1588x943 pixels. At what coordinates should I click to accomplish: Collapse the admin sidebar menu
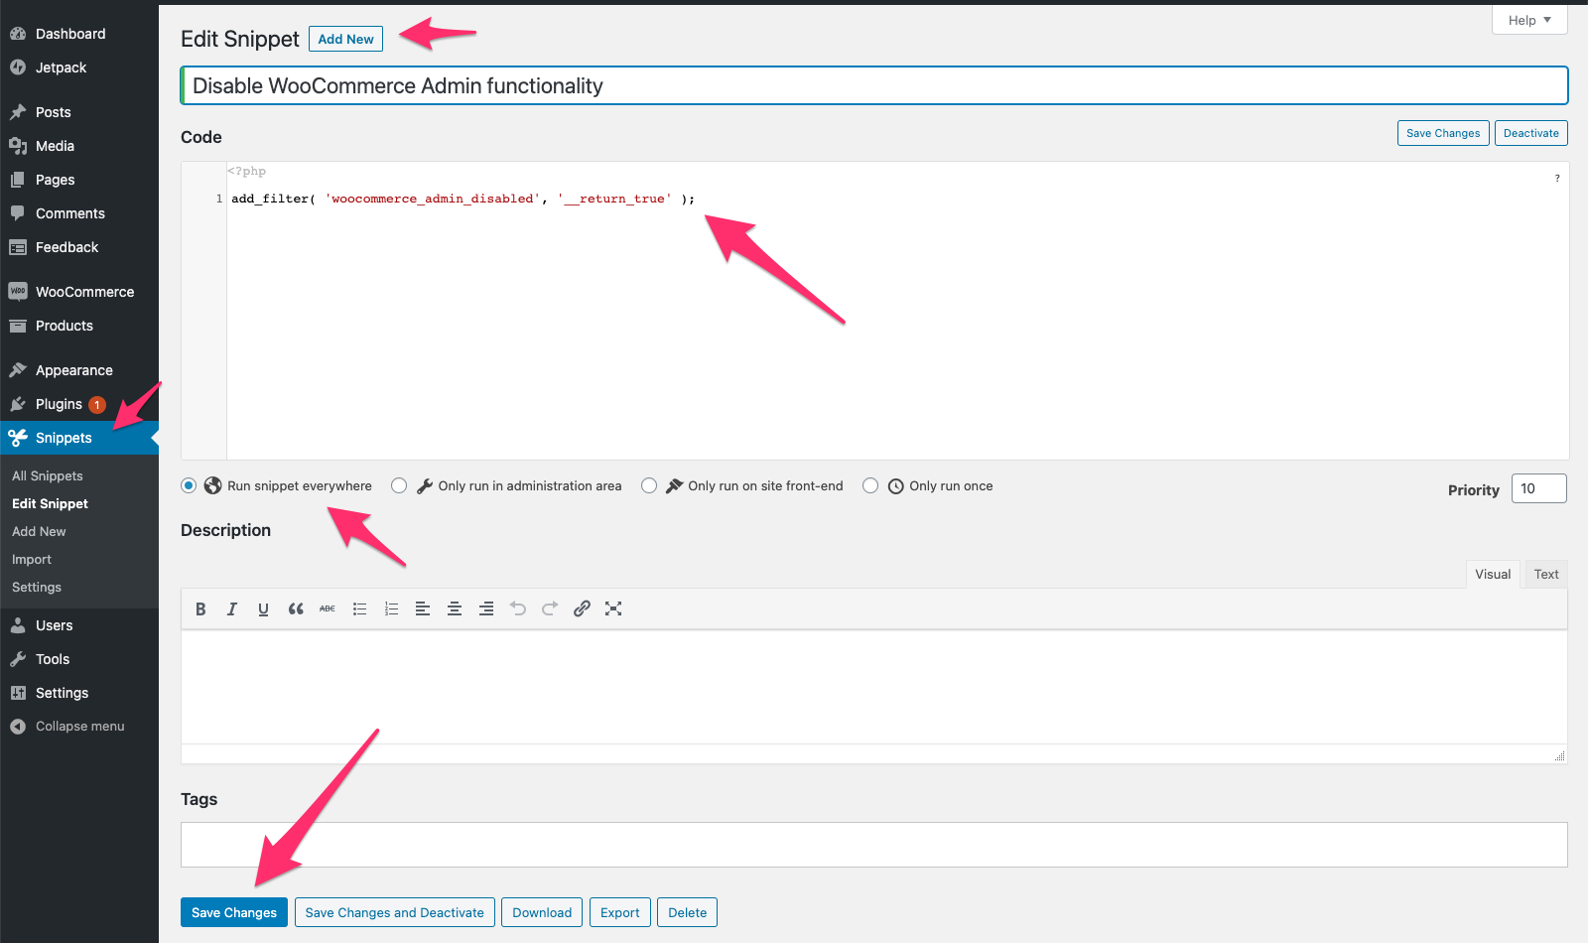pos(79,727)
